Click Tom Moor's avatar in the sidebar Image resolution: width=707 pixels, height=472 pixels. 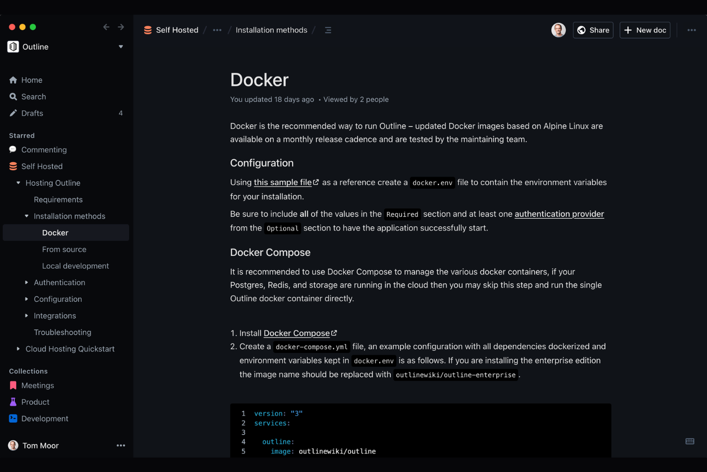[x=13, y=445]
